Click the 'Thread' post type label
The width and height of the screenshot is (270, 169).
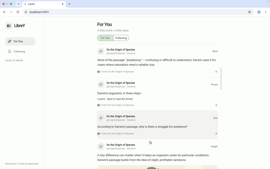(214, 84)
